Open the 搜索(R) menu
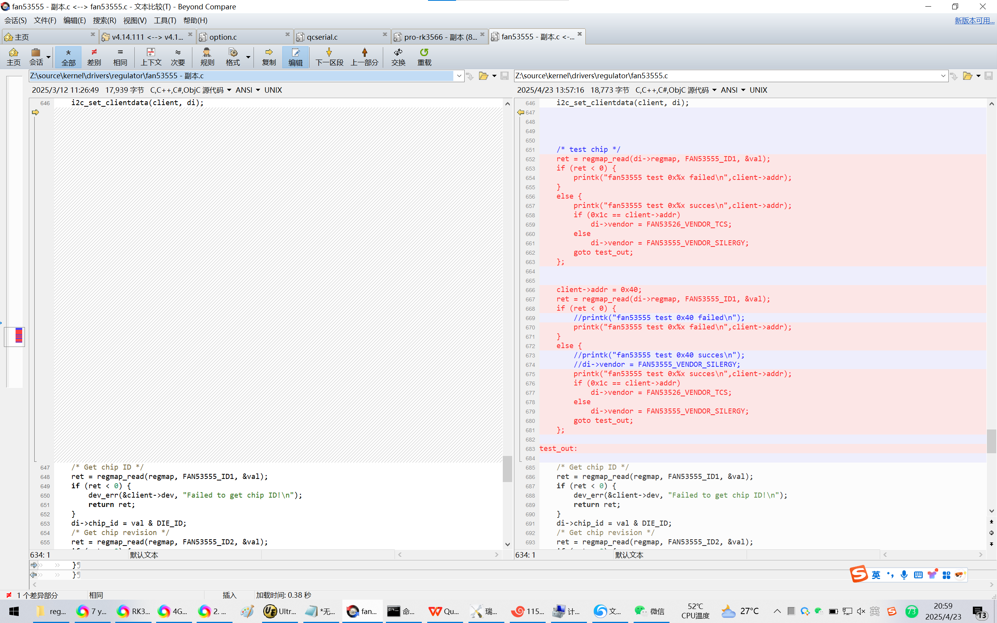Viewport: 997px width, 623px height. tap(104, 20)
